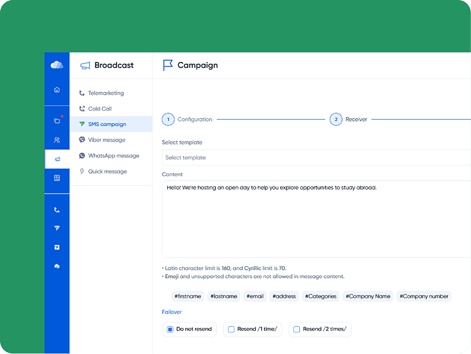
Task: Click the Campaign heading text
Action: [x=197, y=65]
